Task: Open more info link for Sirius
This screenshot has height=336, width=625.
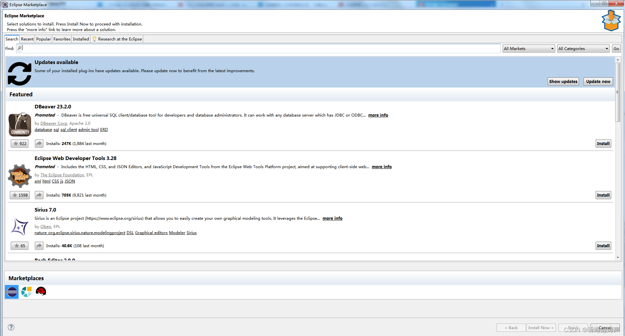Action: [x=332, y=218]
